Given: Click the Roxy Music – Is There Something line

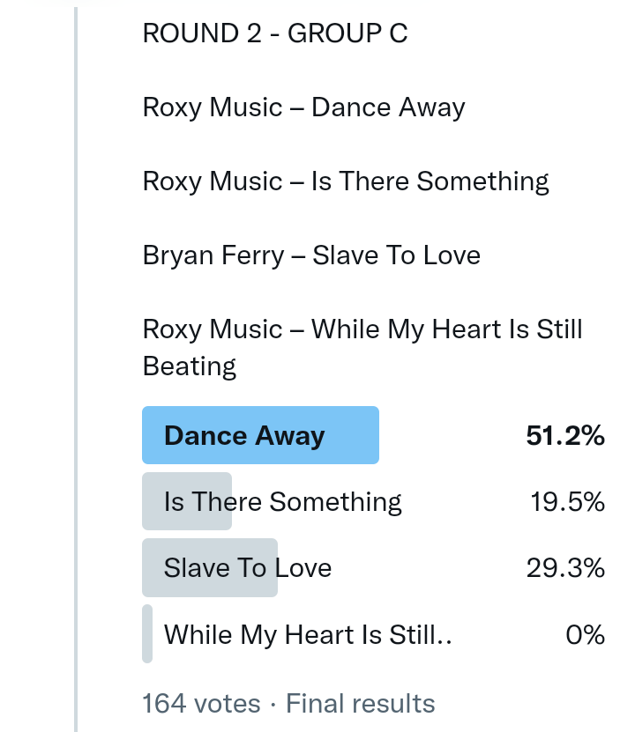Looking at the screenshot, I should point(346,181).
